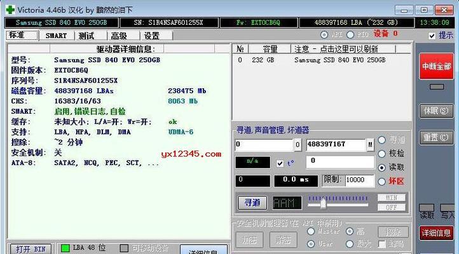Switch to the 高级 tab
The image size is (459, 254).
(x=119, y=36)
